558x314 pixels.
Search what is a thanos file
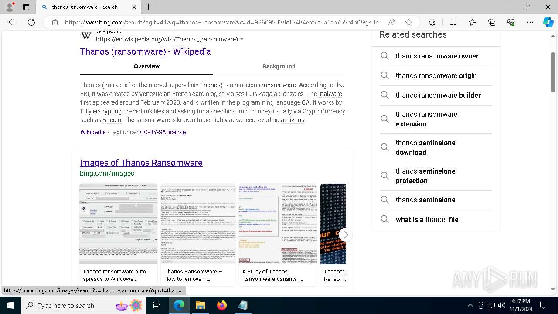436,219
